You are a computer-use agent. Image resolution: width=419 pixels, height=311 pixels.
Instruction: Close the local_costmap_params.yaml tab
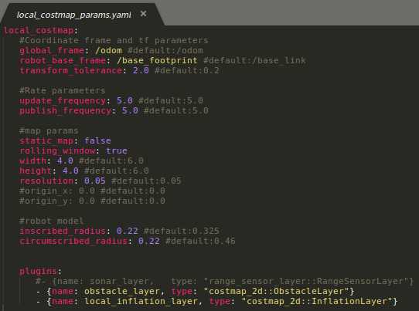[144, 13]
